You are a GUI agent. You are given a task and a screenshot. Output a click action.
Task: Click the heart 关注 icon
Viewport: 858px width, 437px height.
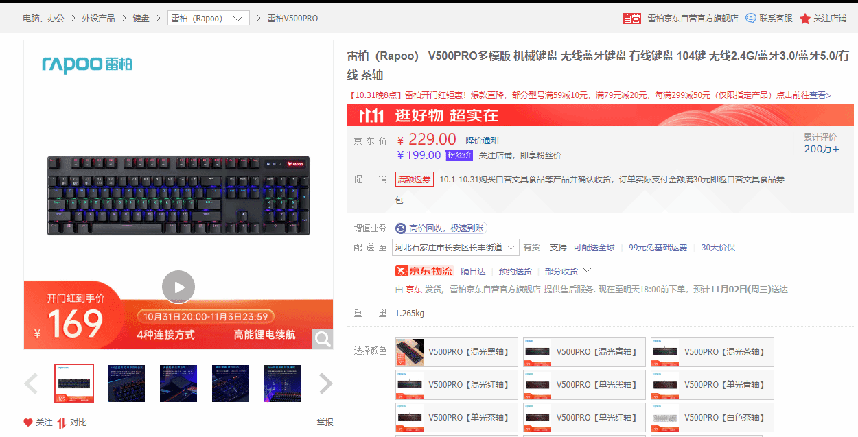[x=28, y=423]
